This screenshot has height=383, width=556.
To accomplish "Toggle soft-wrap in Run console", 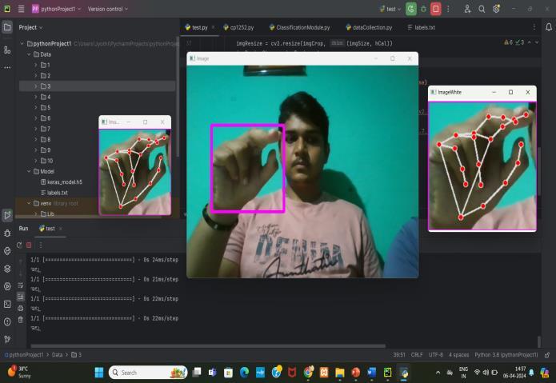I will tap(21, 285).
